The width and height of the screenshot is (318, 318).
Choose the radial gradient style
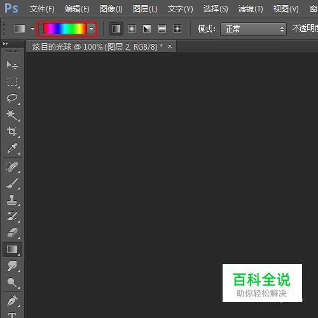132,29
